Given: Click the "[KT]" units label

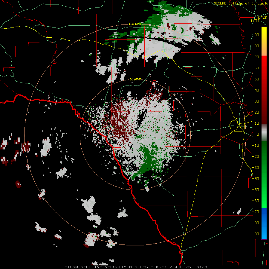Looking at the screenshot, I should coord(255,21).
